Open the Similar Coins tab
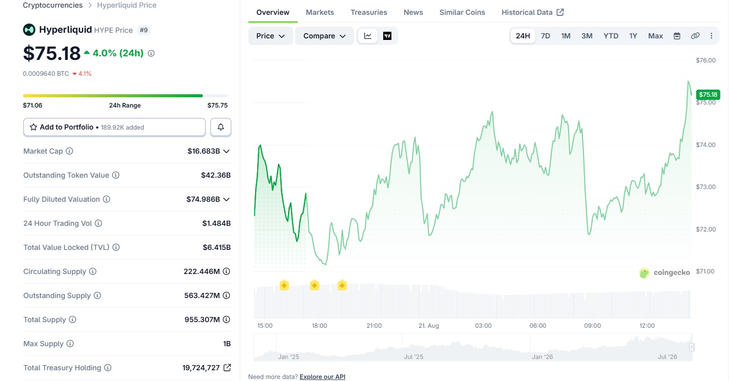 (462, 12)
